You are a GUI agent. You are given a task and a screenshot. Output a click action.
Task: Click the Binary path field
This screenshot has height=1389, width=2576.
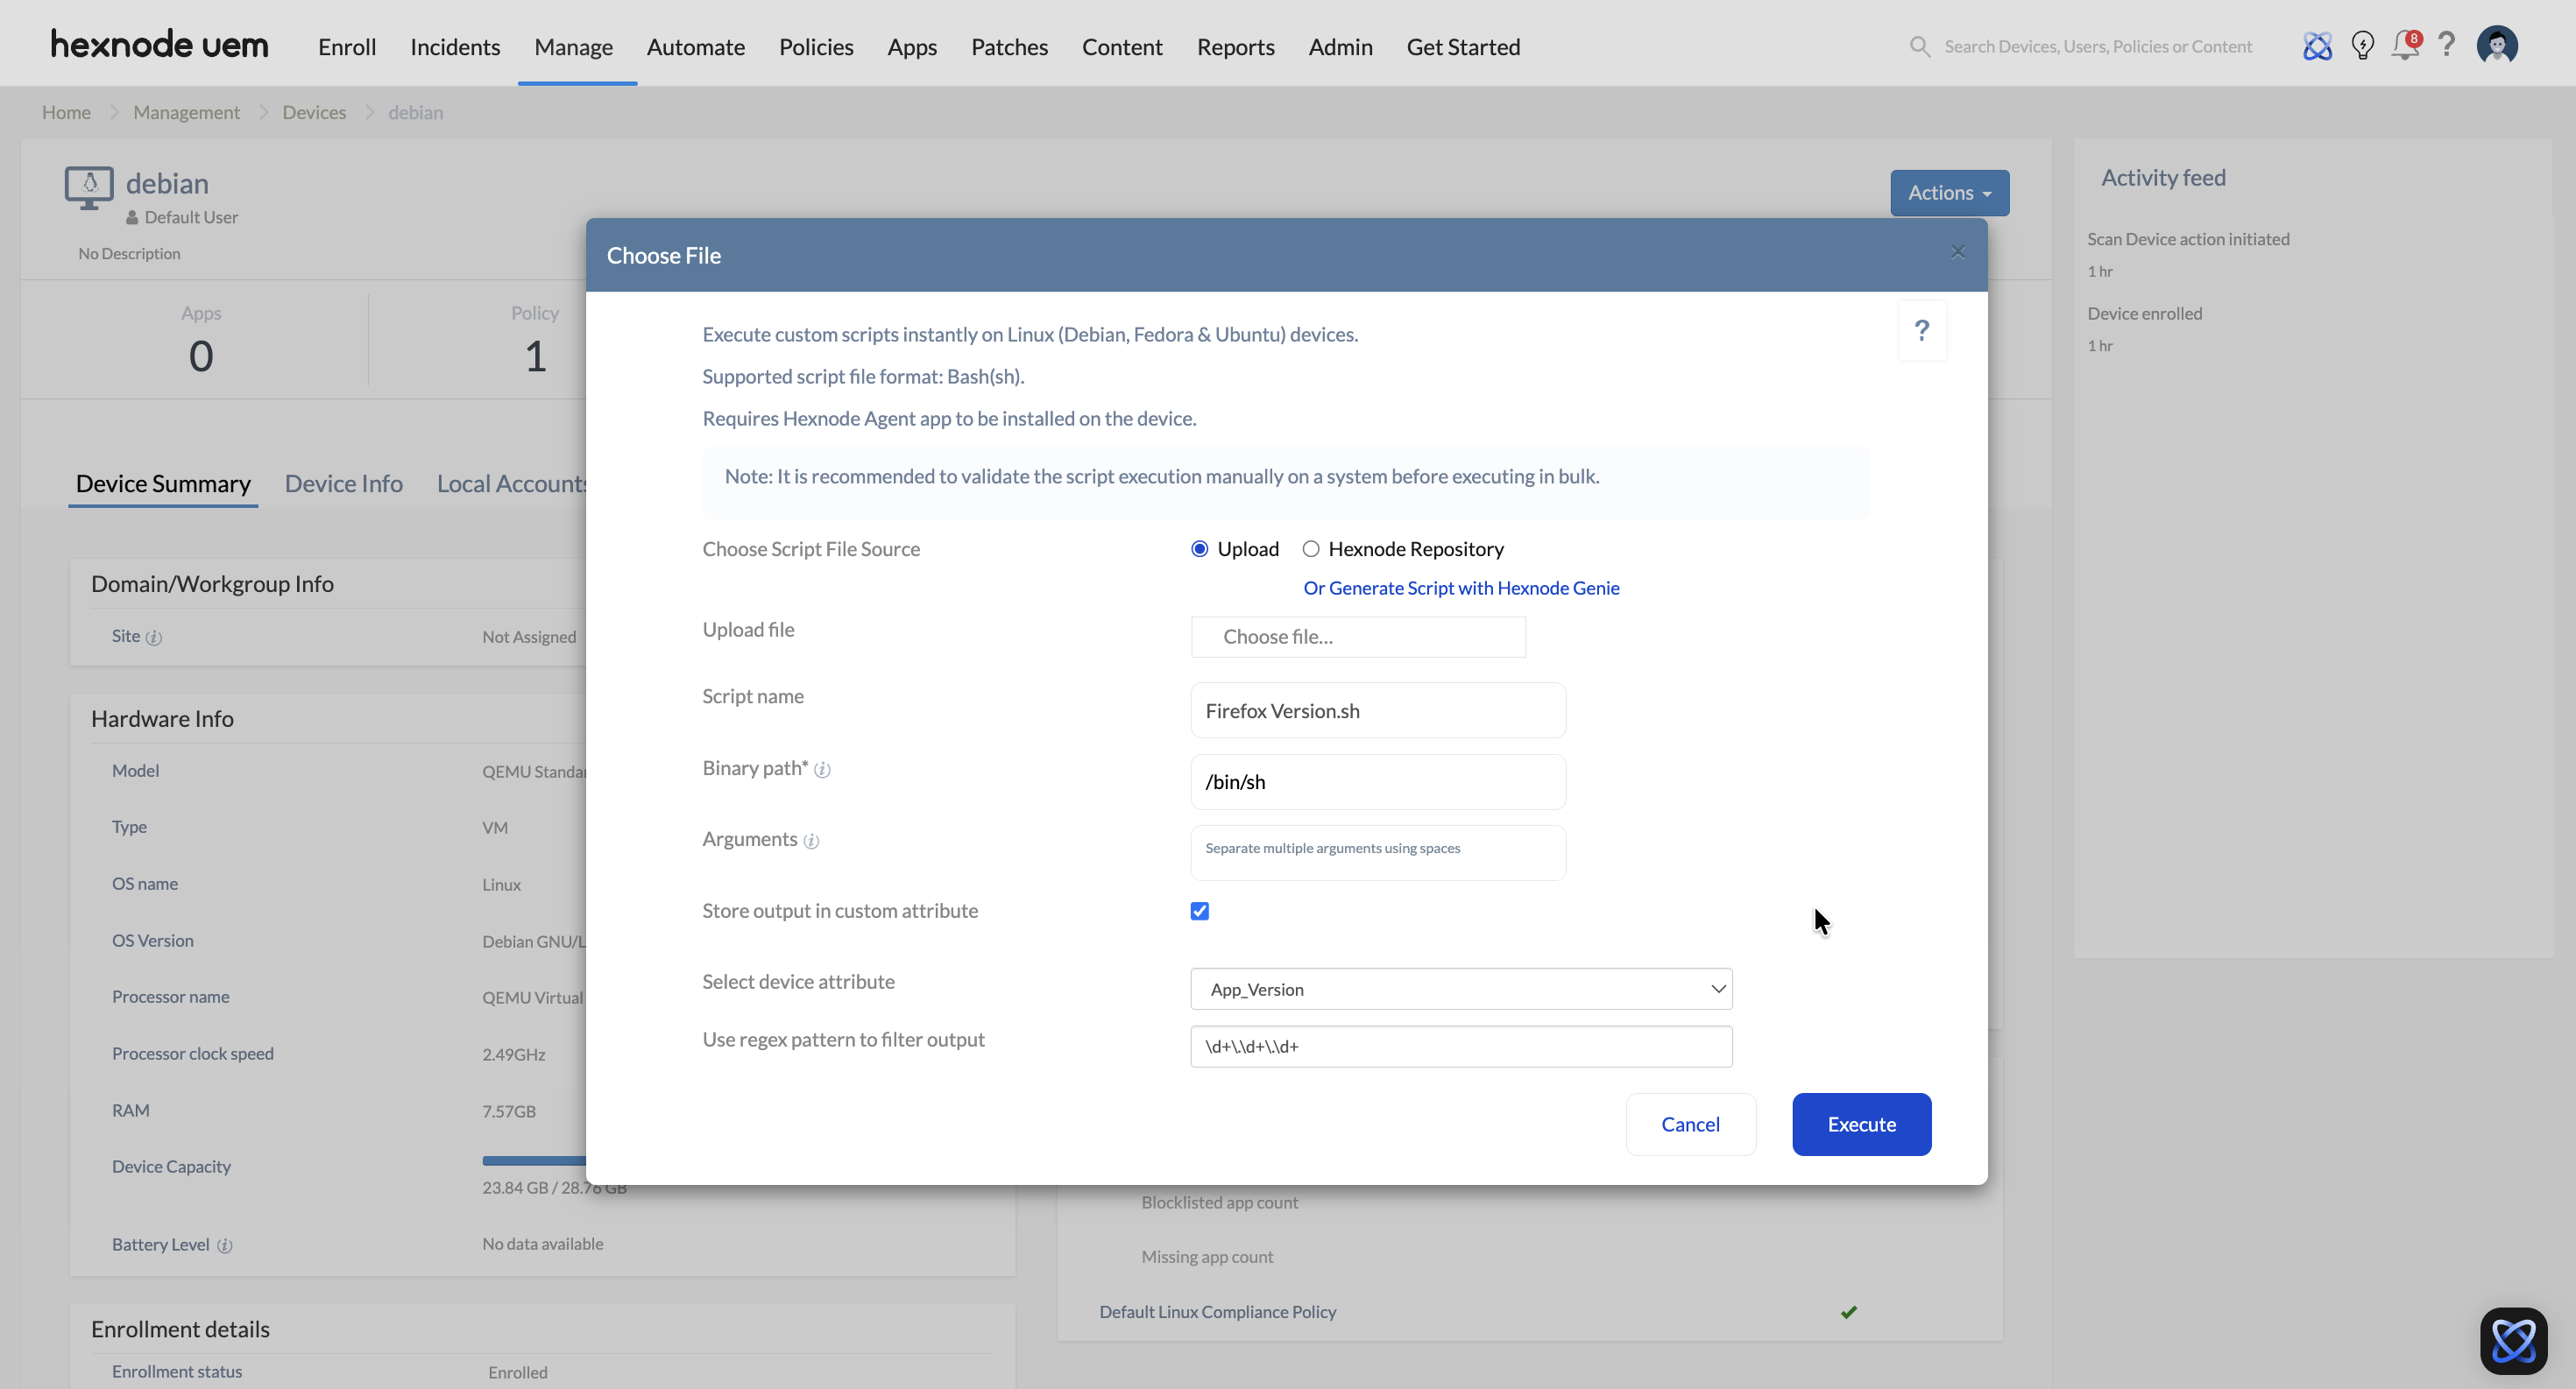pos(1378,782)
